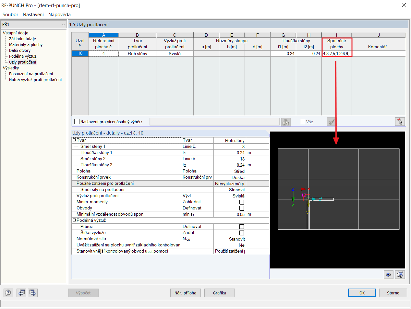Toggle Minim. momenty Zohlednit checkbox
This screenshot has width=411, height=309.
pyautogui.click(x=242, y=202)
